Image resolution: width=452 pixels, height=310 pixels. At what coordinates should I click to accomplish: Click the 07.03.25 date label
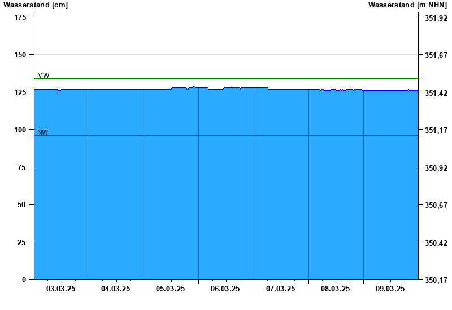point(280,289)
